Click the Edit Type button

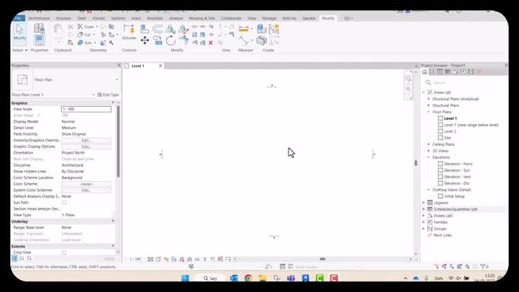108,95
